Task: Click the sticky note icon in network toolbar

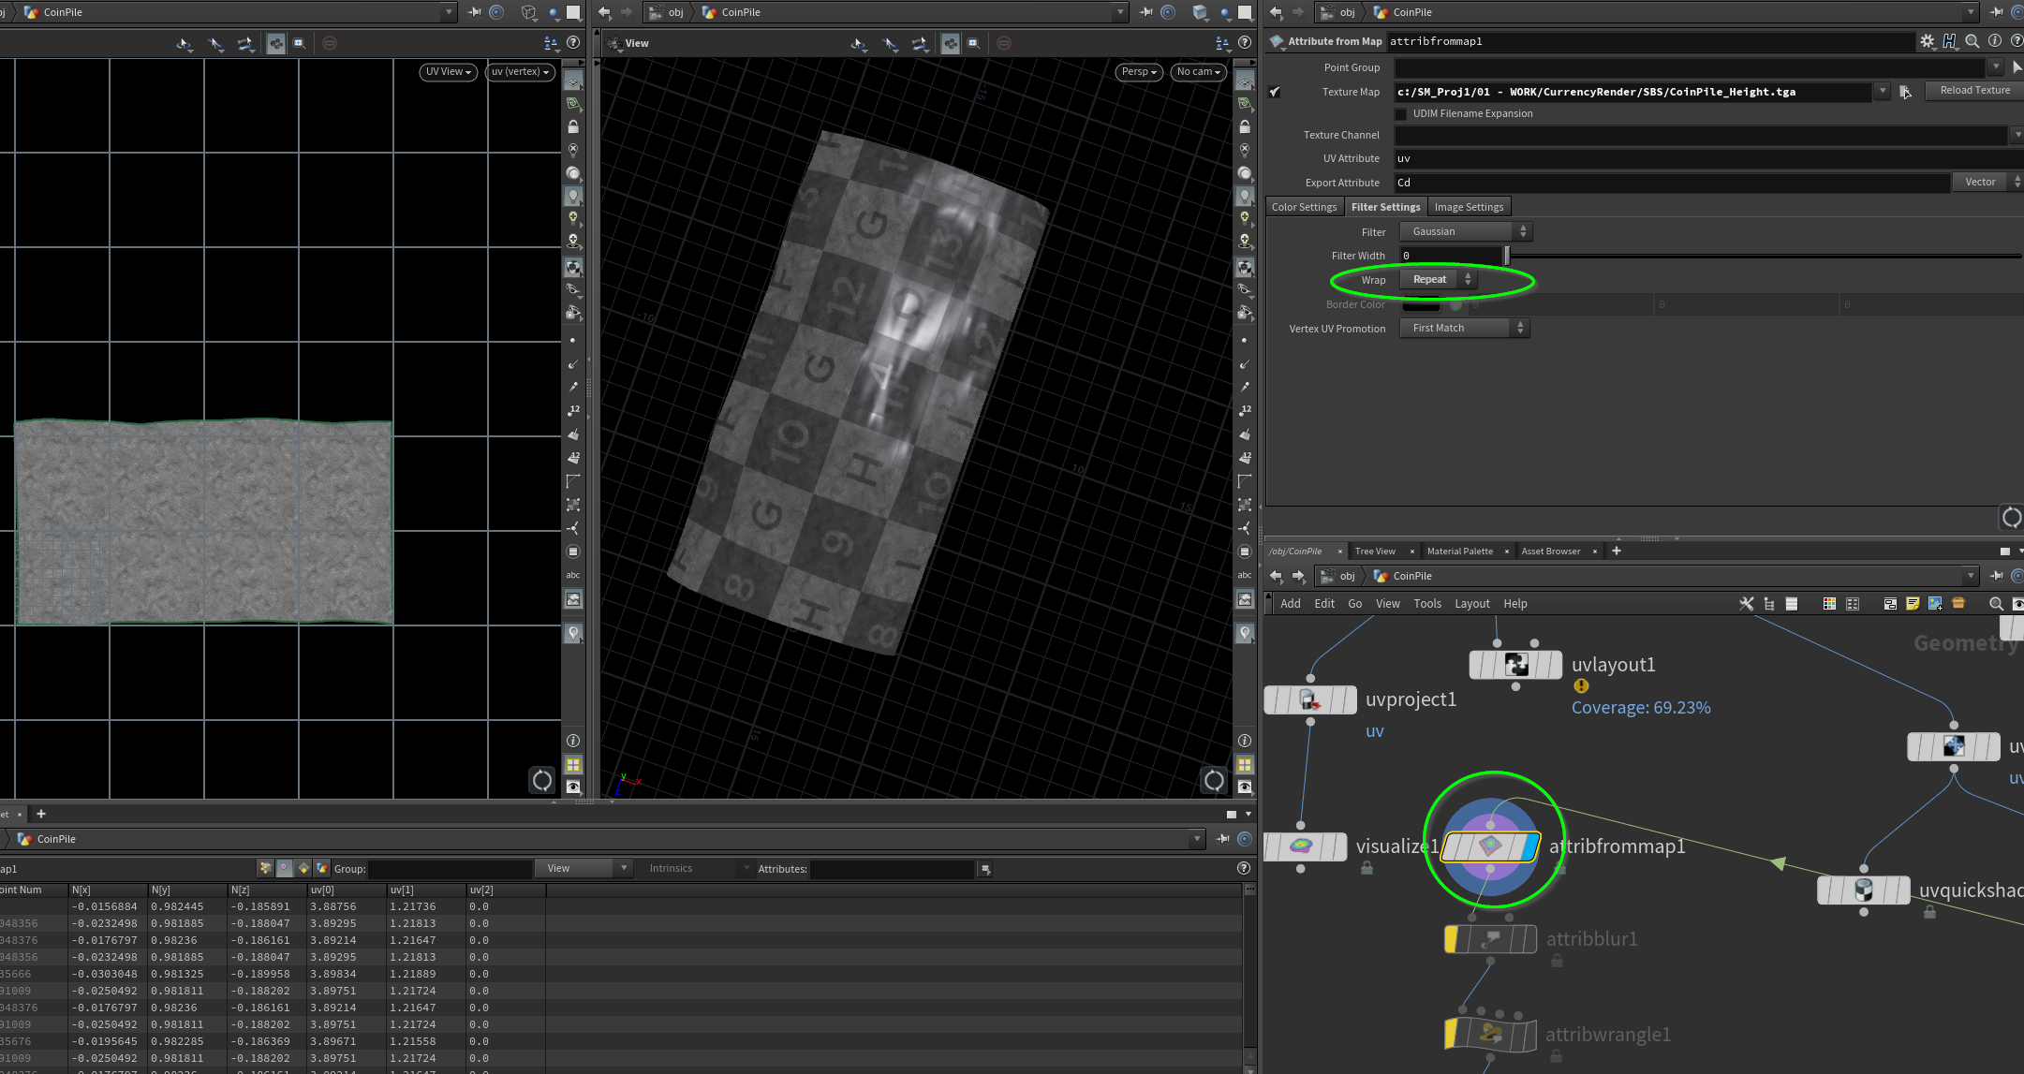Action: [1913, 604]
